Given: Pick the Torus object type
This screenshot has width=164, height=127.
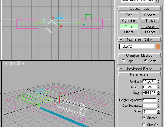Looking at the screenshot, I should coord(150,21).
